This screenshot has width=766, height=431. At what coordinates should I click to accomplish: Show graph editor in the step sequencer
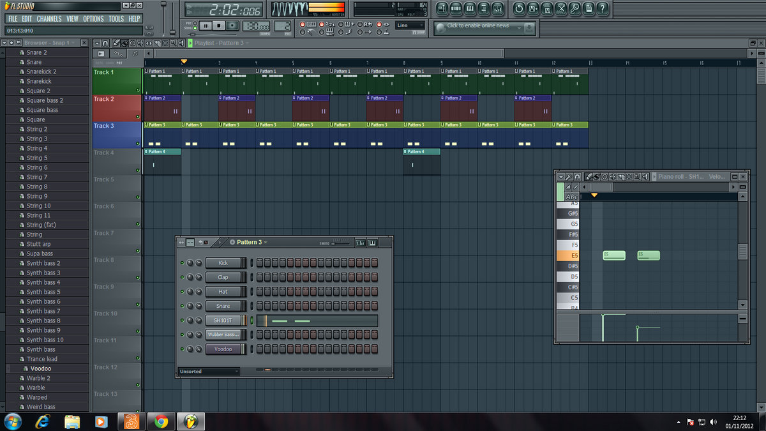pos(360,243)
